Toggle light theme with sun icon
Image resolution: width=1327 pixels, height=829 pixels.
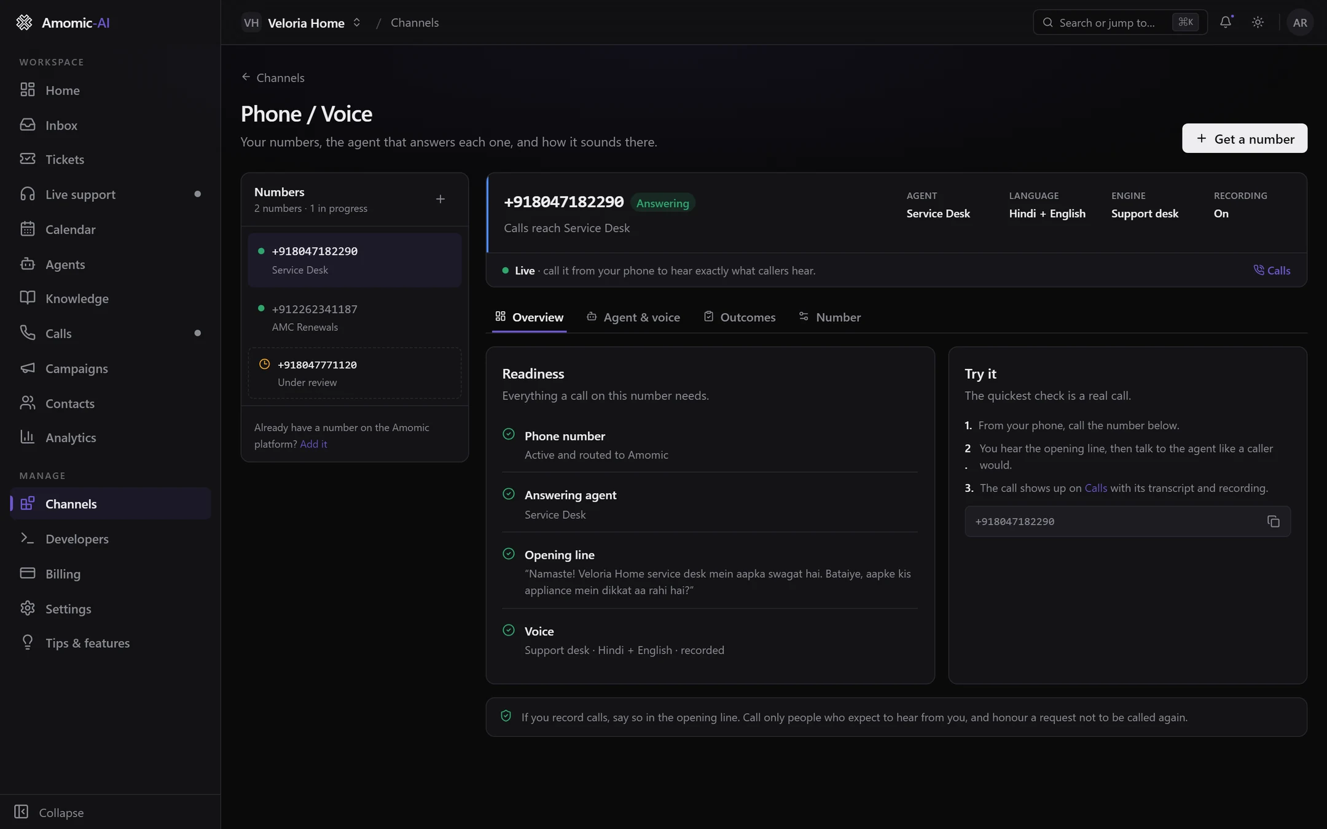point(1258,22)
